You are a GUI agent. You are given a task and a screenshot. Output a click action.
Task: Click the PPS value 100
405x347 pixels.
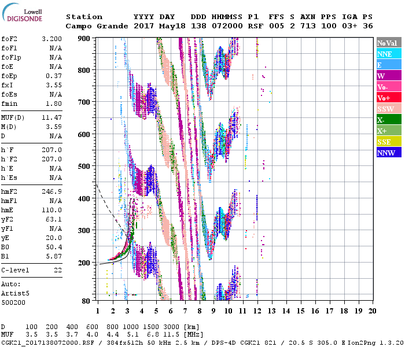point(329,26)
